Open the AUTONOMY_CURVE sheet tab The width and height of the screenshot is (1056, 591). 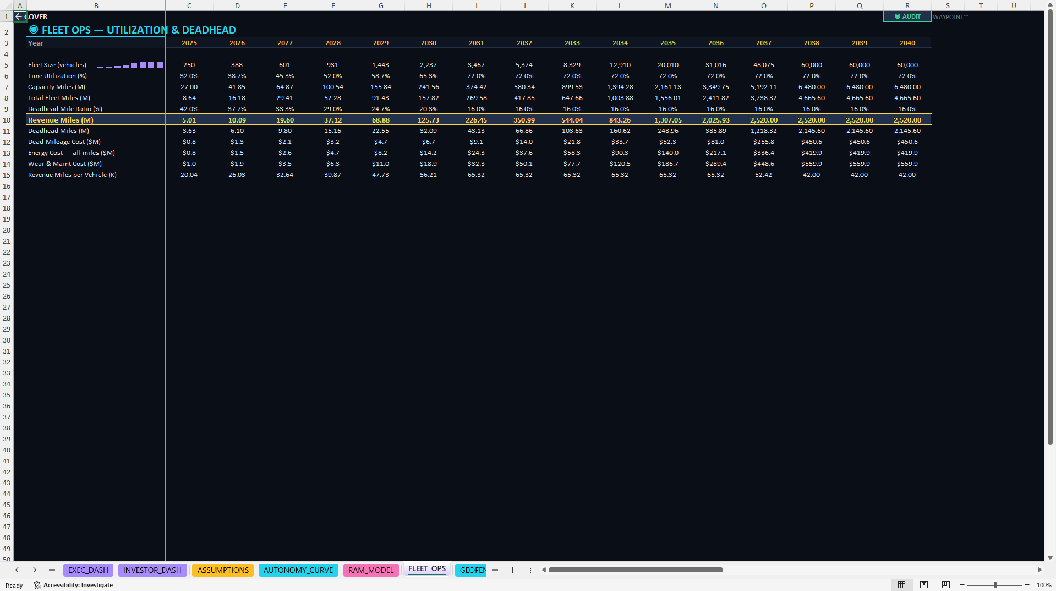[298, 570]
